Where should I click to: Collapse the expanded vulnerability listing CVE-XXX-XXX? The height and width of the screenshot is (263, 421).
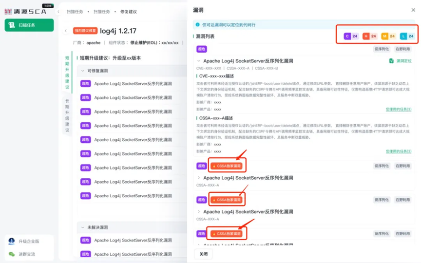(x=199, y=61)
